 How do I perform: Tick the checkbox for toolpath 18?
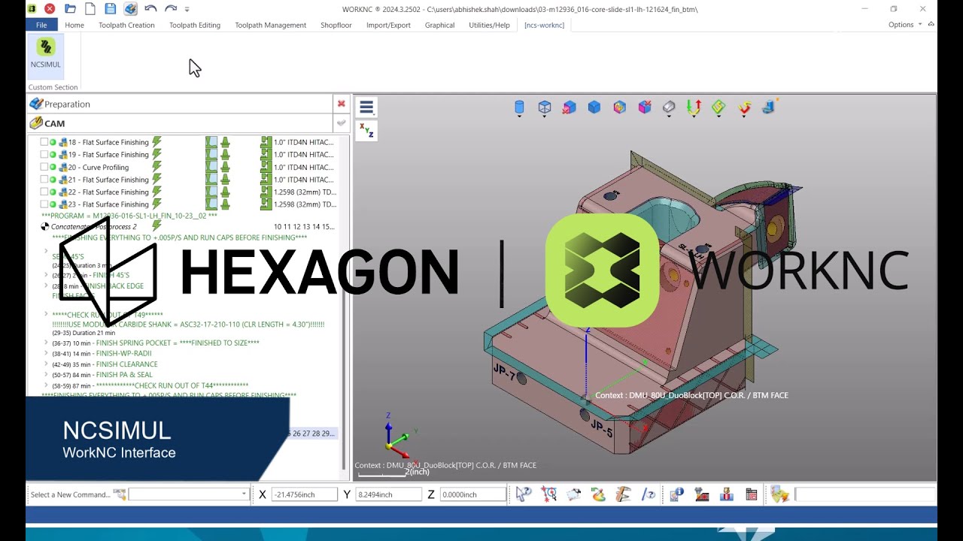click(x=44, y=142)
